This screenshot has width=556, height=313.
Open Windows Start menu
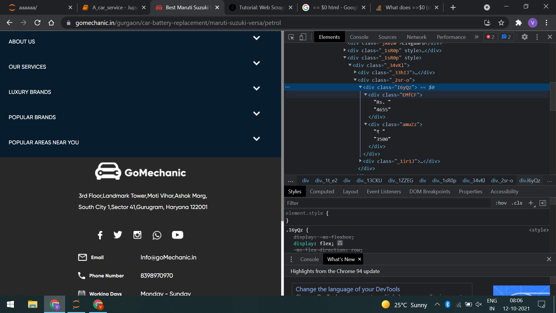point(10,304)
